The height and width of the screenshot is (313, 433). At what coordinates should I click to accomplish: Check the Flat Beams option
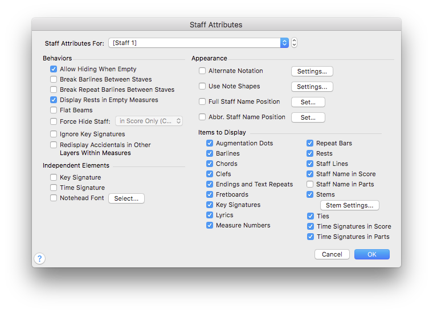(54, 110)
